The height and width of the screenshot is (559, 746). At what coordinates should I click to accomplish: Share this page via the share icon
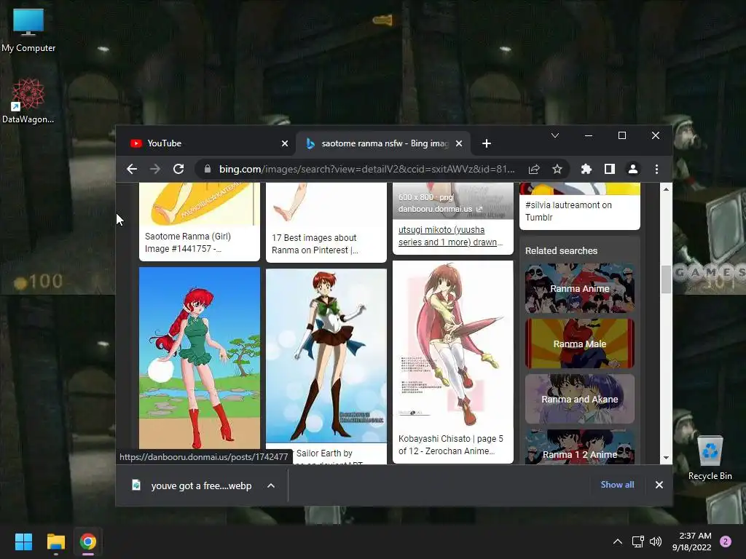coord(534,169)
